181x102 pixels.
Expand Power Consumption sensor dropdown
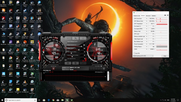pos(146,44)
